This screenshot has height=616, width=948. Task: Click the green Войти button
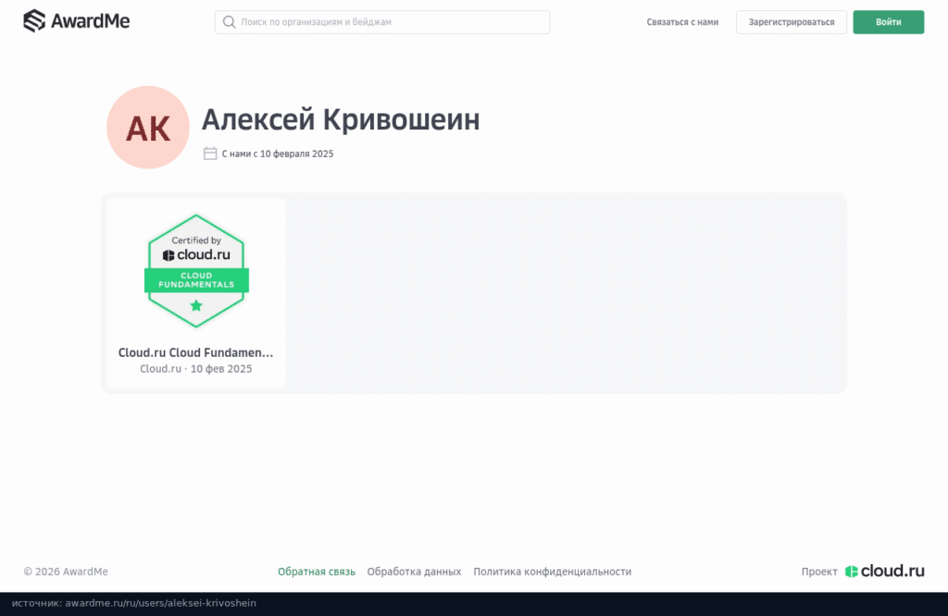(x=888, y=22)
